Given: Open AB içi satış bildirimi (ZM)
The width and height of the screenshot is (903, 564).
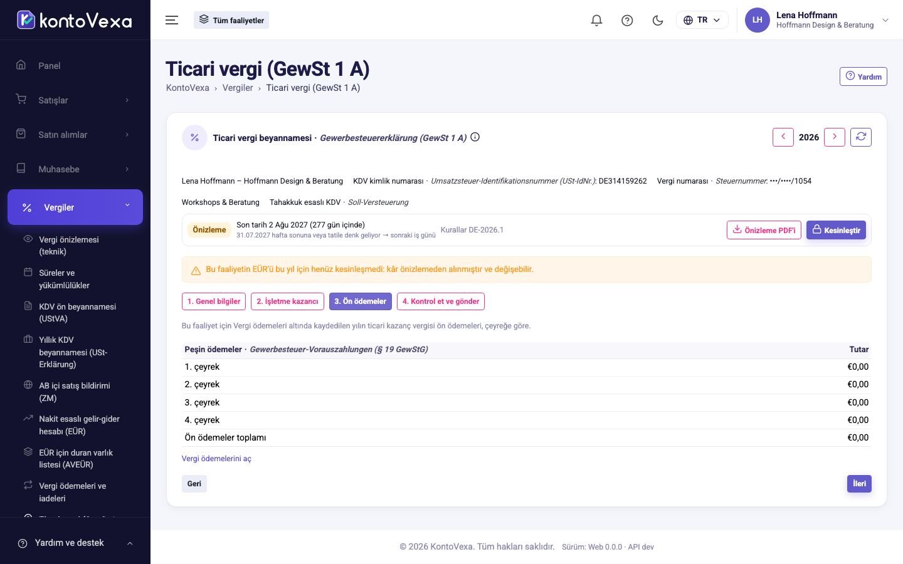Looking at the screenshot, I should tap(75, 392).
